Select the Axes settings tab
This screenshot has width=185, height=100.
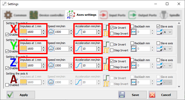pyautogui.click(x=82, y=15)
